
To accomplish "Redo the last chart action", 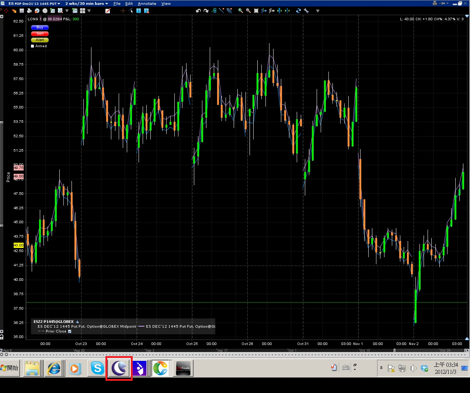I will 206,11.
